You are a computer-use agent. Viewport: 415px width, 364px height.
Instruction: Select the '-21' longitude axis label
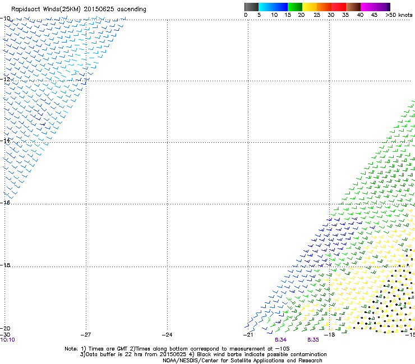click(248, 335)
